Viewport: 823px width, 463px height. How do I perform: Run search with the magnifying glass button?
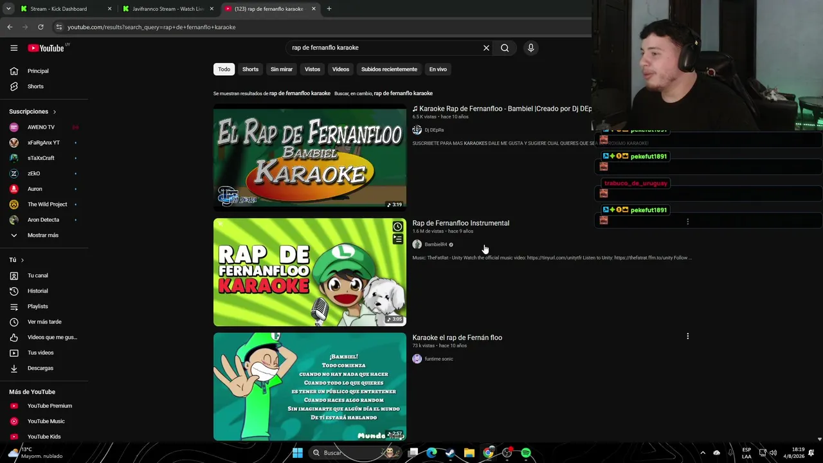click(505, 48)
